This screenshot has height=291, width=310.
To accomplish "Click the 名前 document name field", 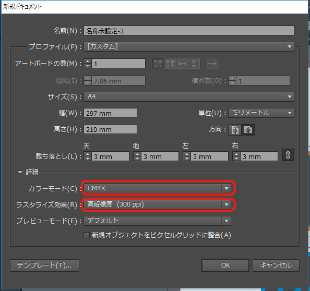I will (189, 31).
